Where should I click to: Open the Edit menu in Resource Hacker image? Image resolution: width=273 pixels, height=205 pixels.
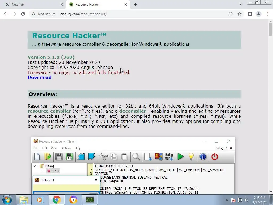click(45, 148)
